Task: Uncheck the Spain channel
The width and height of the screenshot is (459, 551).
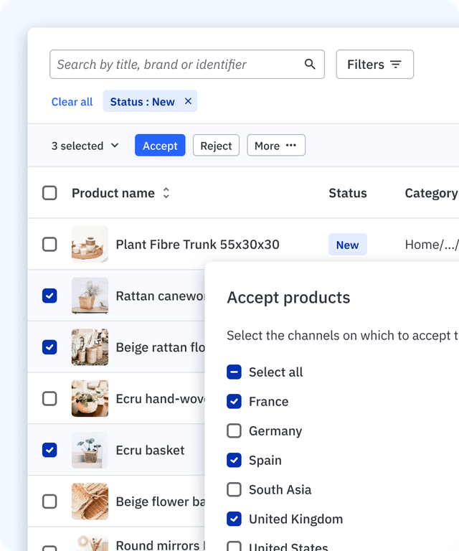Action: [234, 460]
